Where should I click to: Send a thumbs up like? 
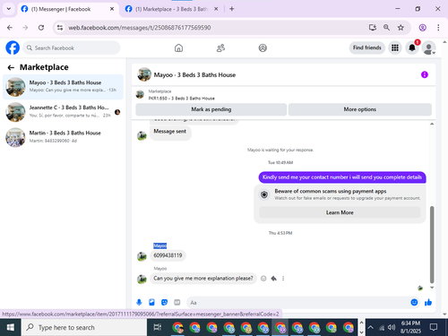pos(428,302)
